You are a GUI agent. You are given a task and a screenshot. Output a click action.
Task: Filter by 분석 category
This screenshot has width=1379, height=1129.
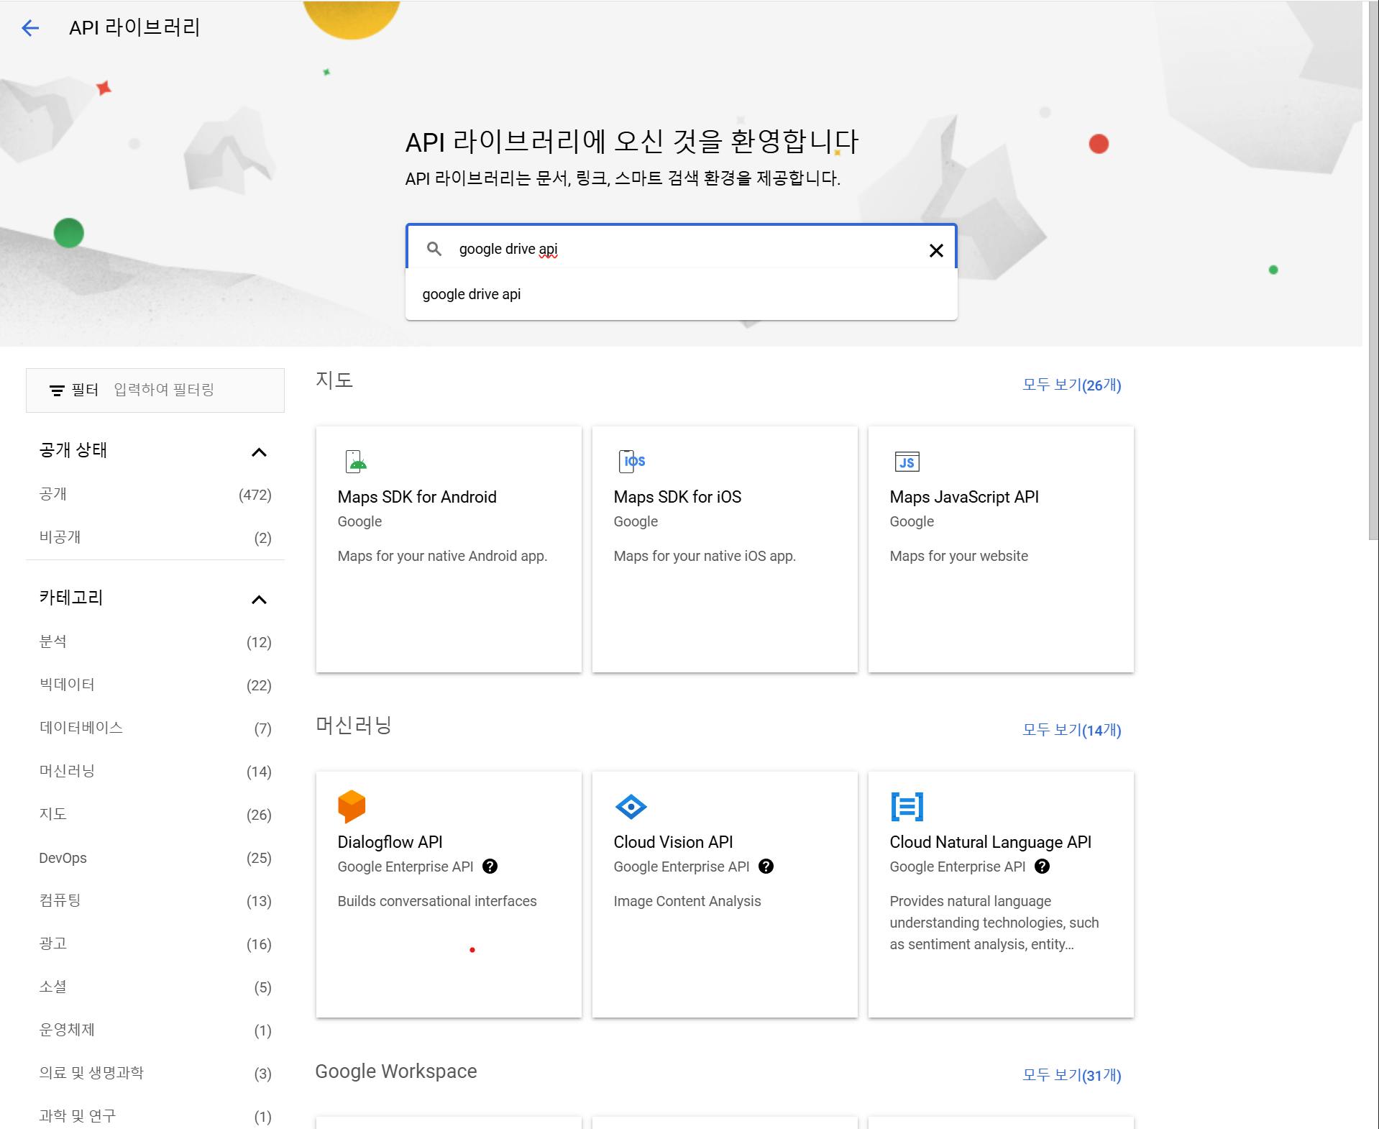click(x=155, y=642)
